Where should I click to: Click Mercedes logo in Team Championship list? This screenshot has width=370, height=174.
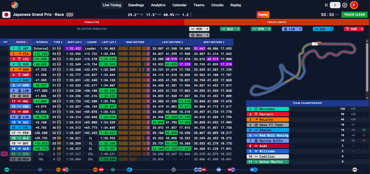[x=256, y=109]
